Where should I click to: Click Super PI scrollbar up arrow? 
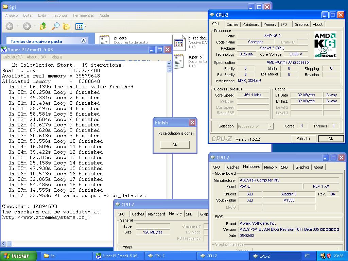[169, 64]
